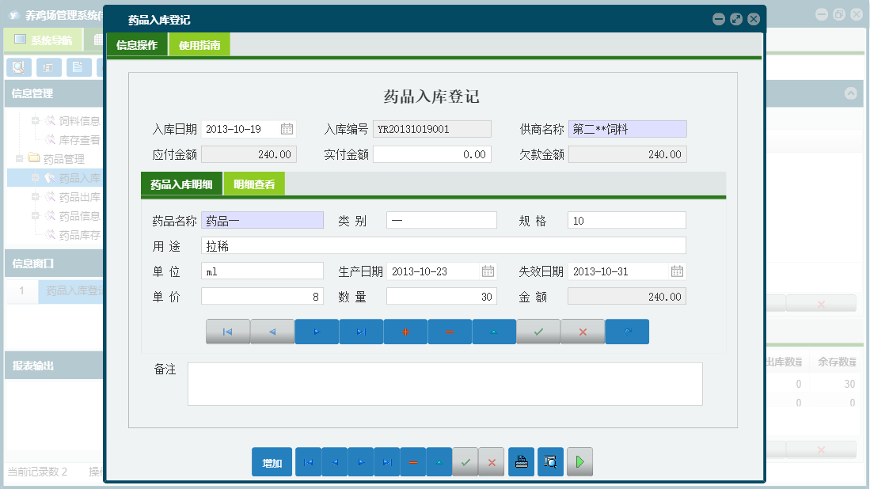The width and height of the screenshot is (870, 489).
Task: Open the calendar picker for 失效日期
Action: (677, 271)
